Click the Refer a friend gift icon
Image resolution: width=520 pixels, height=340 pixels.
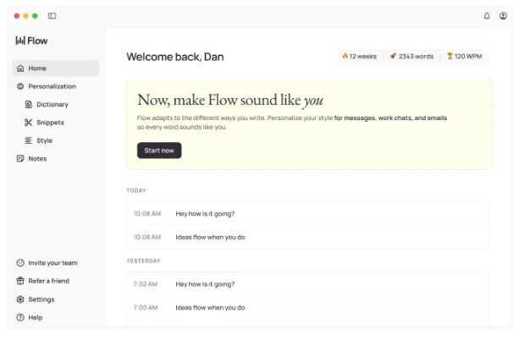pos(20,281)
